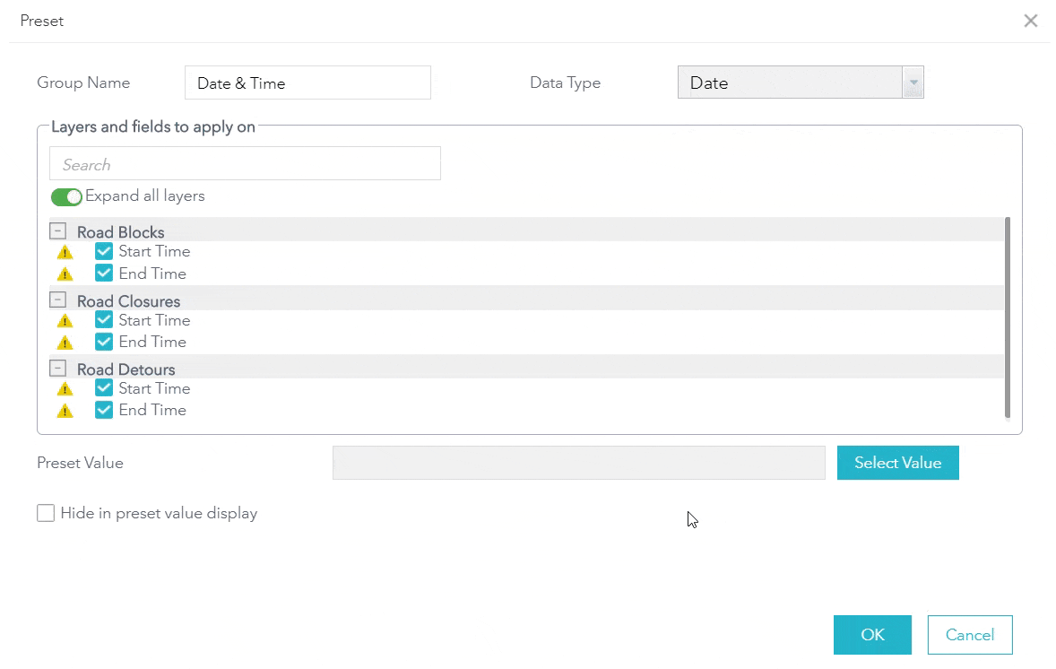Check Hide in preset value display
Screen dimensions: 1056x669
[x=46, y=513]
